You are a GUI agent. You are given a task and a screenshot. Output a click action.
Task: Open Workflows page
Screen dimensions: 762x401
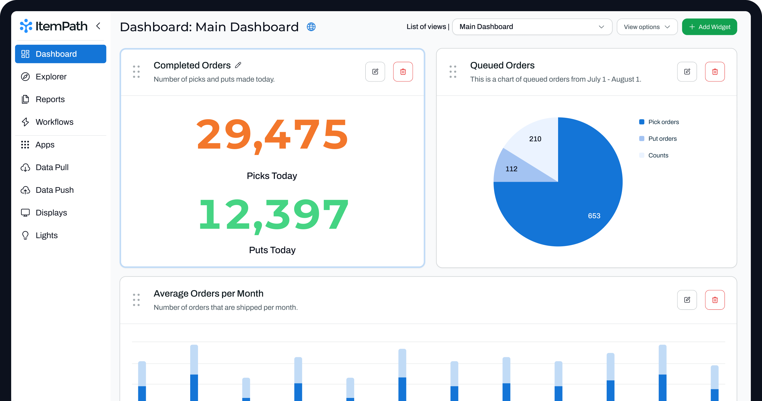61,122
